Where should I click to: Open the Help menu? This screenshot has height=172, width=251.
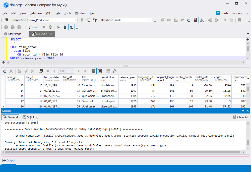point(93,13)
